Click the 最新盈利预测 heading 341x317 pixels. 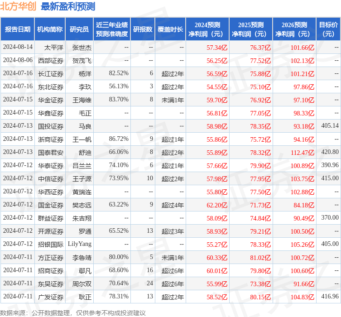coord(68,6)
